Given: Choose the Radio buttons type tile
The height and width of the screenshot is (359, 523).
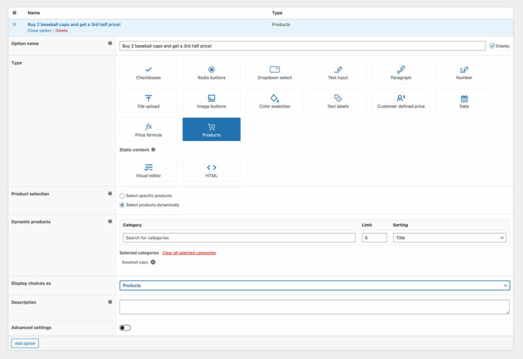Looking at the screenshot, I should pyautogui.click(x=211, y=72).
